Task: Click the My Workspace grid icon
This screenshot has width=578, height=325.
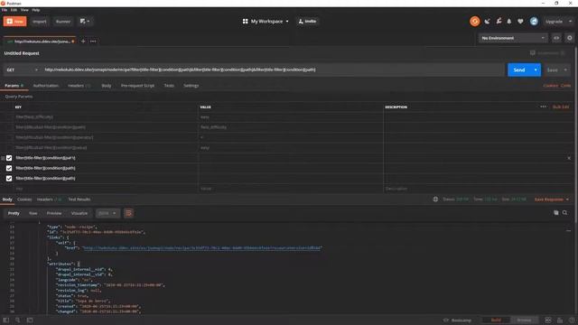Action: click(245, 22)
